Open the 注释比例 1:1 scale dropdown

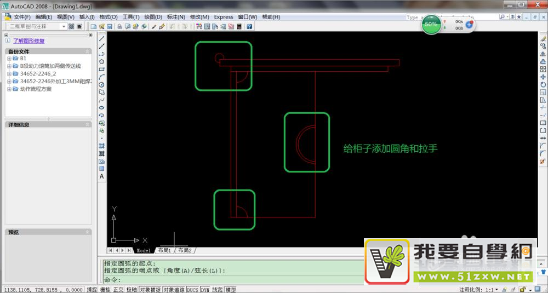(496, 290)
